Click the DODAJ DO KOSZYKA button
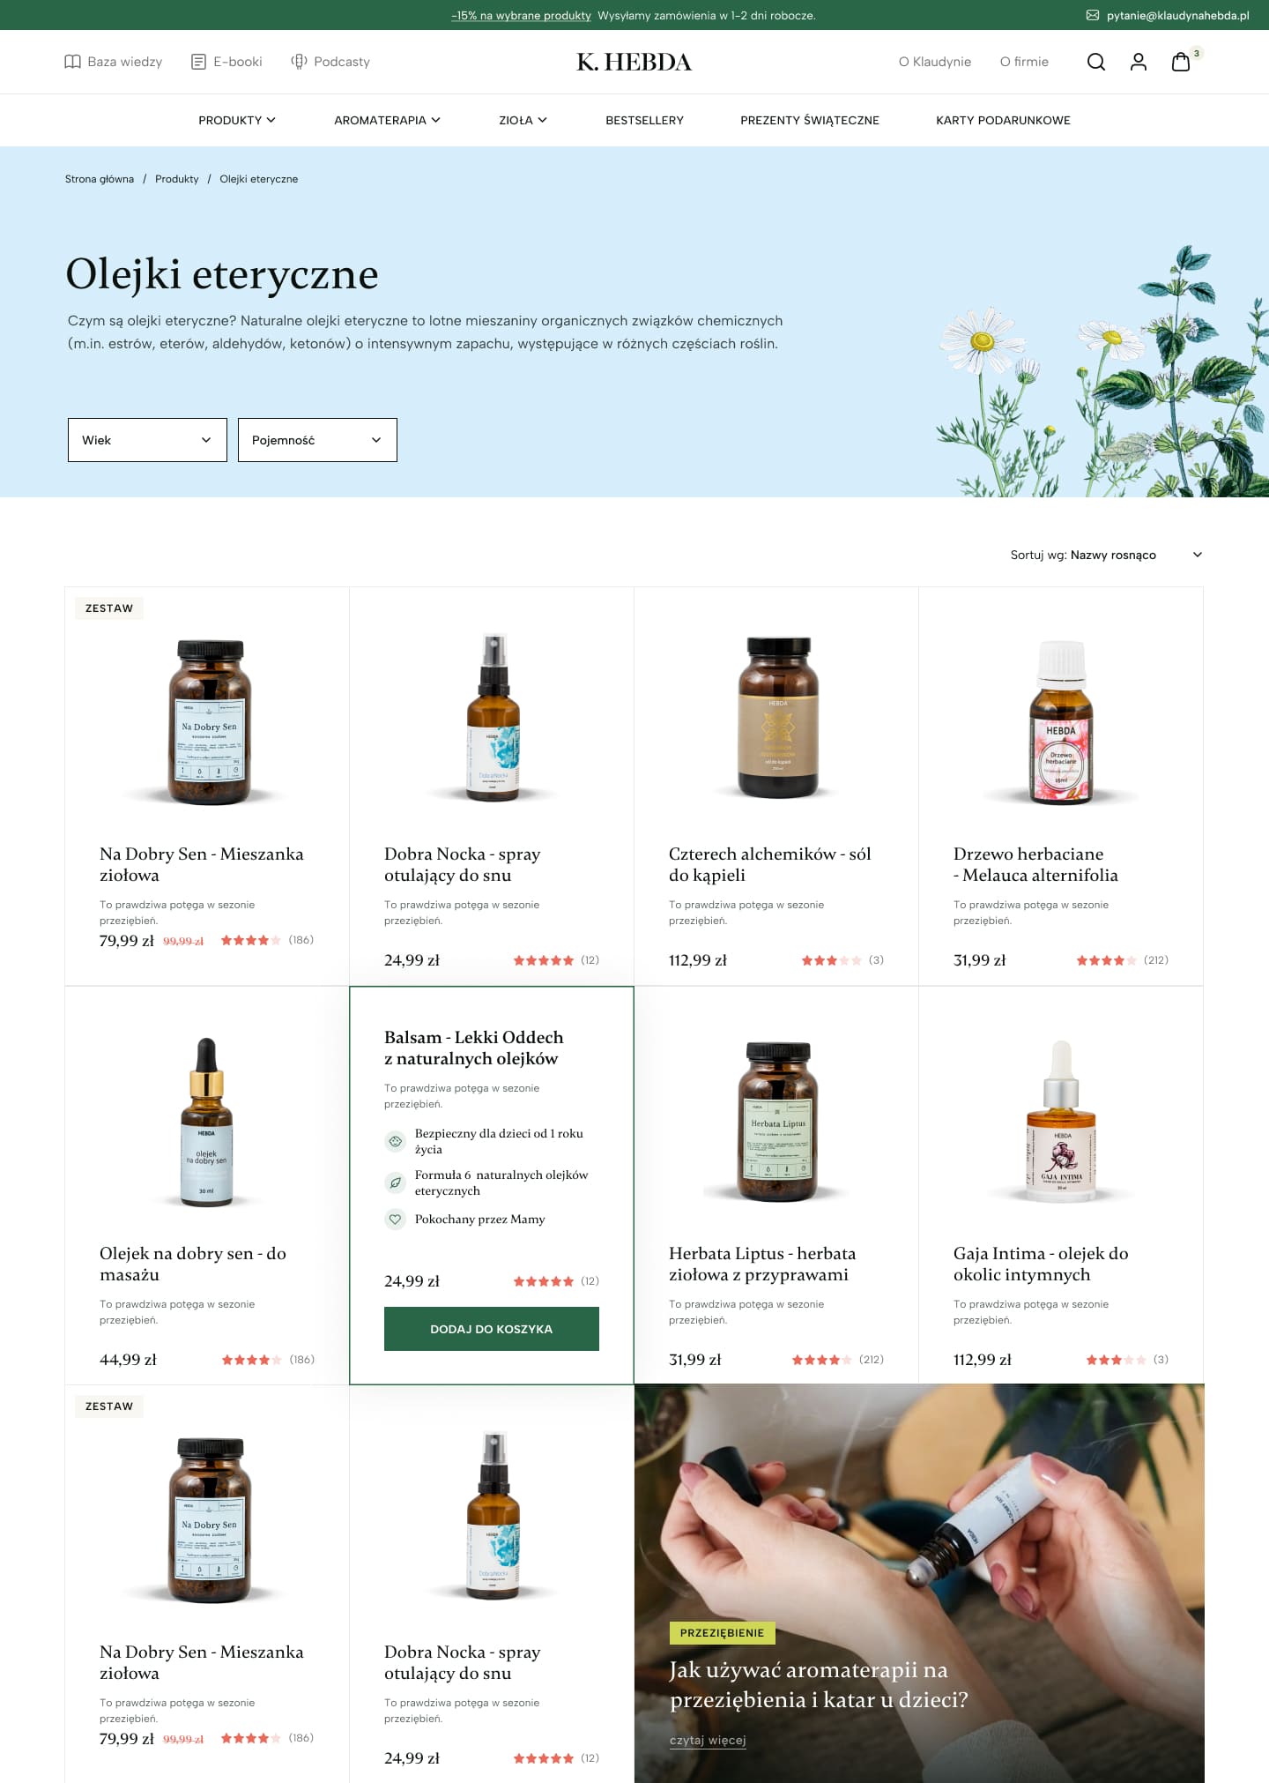This screenshot has width=1269, height=1783. pyautogui.click(x=492, y=1329)
